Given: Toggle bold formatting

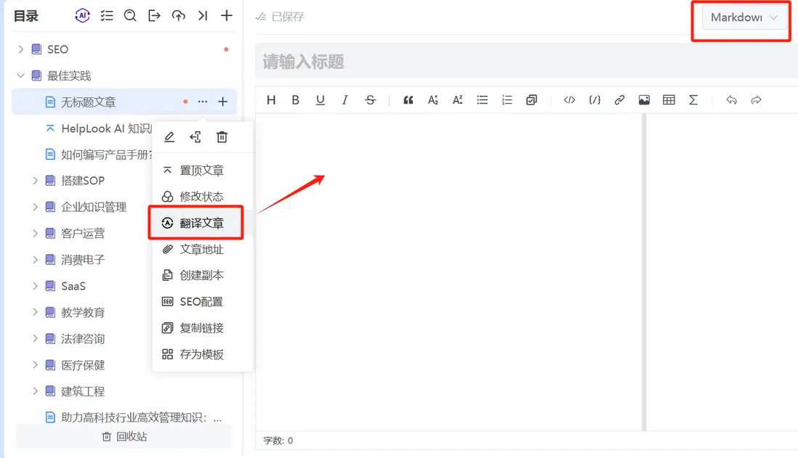Looking at the screenshot, I should coord(295,100).
